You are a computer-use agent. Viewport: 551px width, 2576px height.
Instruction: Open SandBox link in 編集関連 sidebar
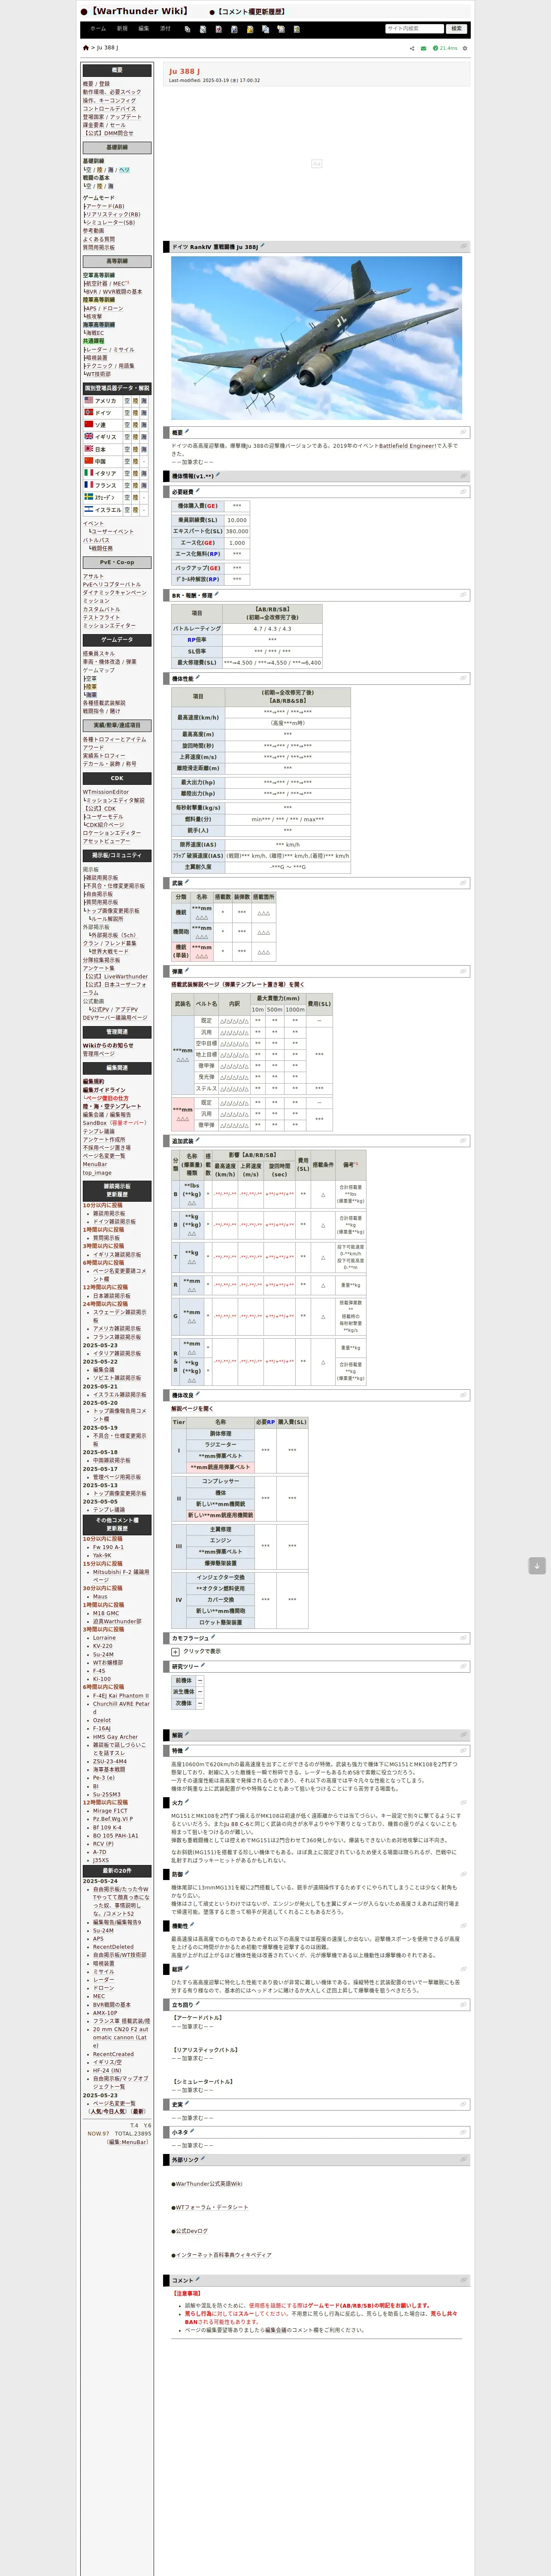(x=95, y=1123)
